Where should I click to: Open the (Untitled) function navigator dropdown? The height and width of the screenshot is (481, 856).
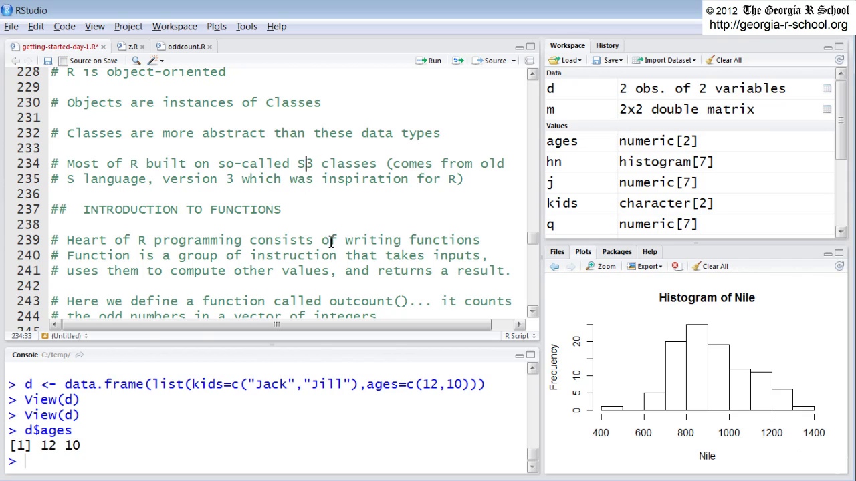pos(65,336)
